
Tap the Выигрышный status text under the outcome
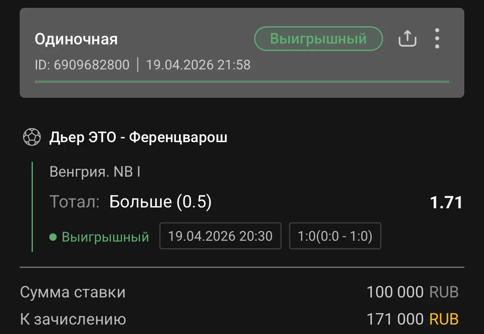pyautogui.click(x=105, y=237)
